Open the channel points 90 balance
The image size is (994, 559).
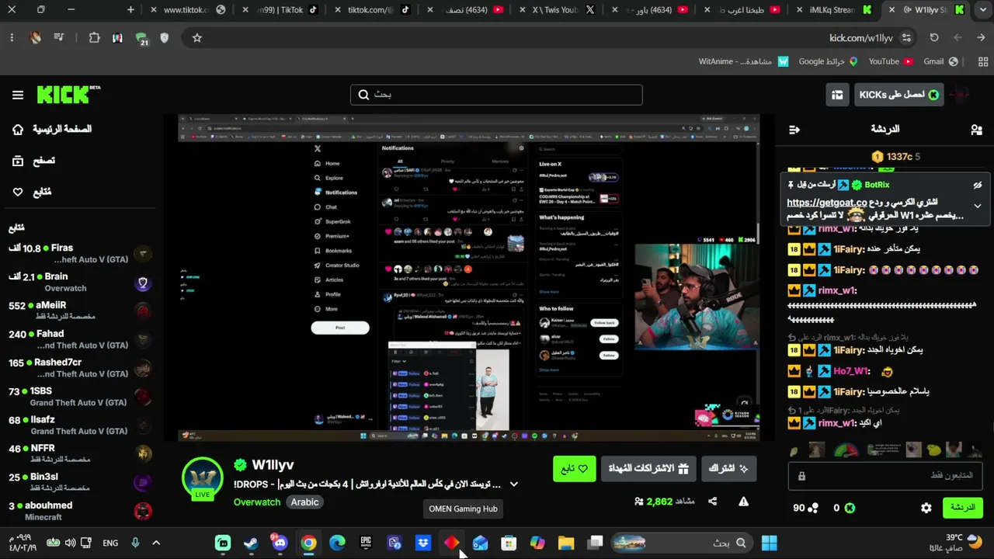[x=805, y=508]
